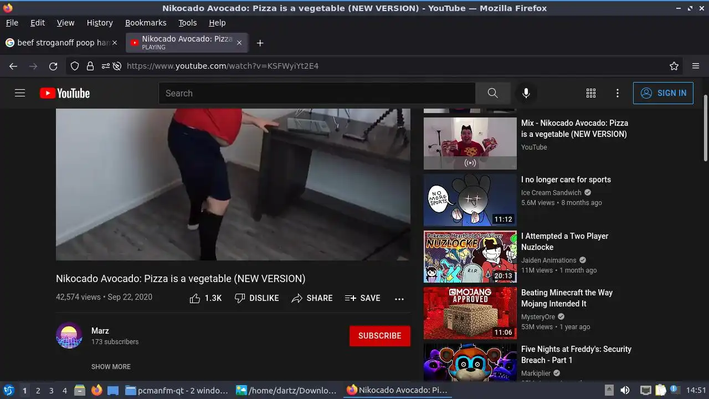This screenshot has width=709, height=399.
Task: Subscribe to the Marz channel
Action: [x=380, y=336]
